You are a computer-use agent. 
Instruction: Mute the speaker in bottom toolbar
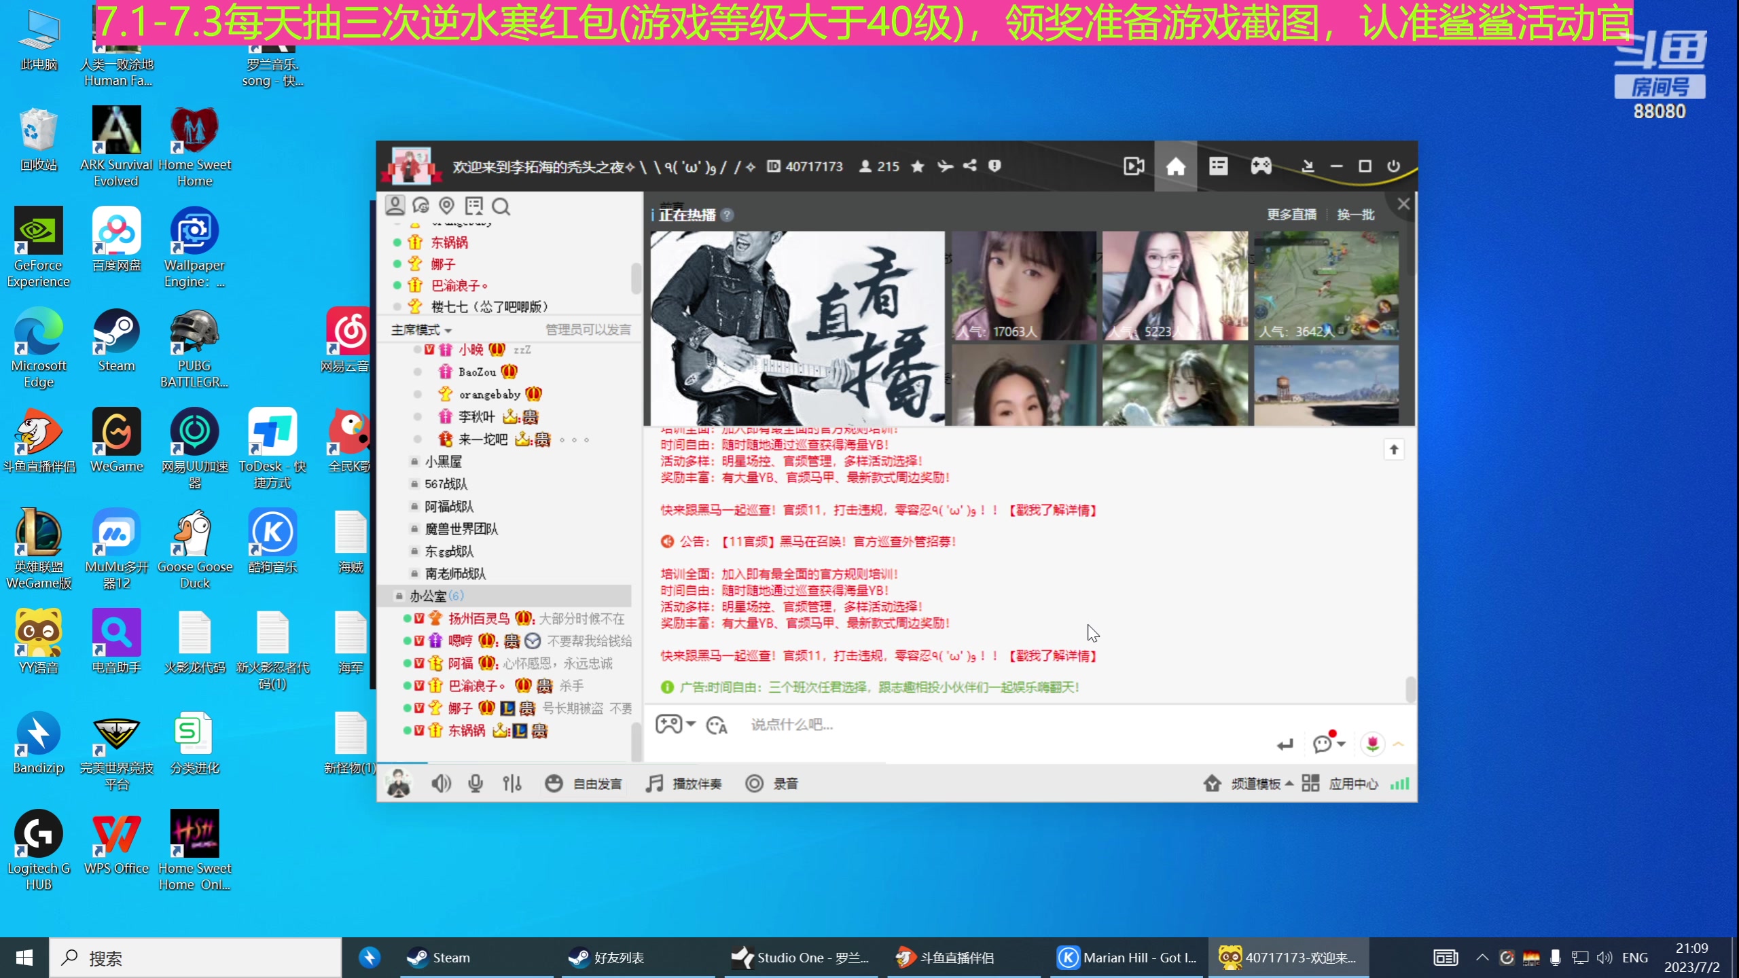(441, 784)
